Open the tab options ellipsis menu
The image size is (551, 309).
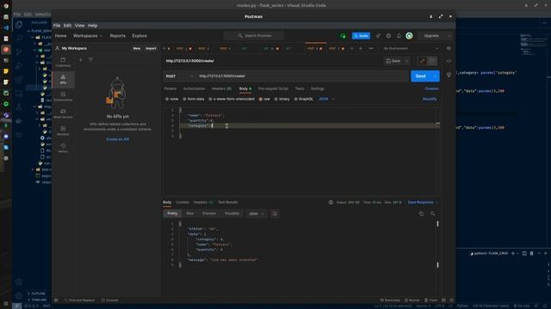[x=371, y=48]
